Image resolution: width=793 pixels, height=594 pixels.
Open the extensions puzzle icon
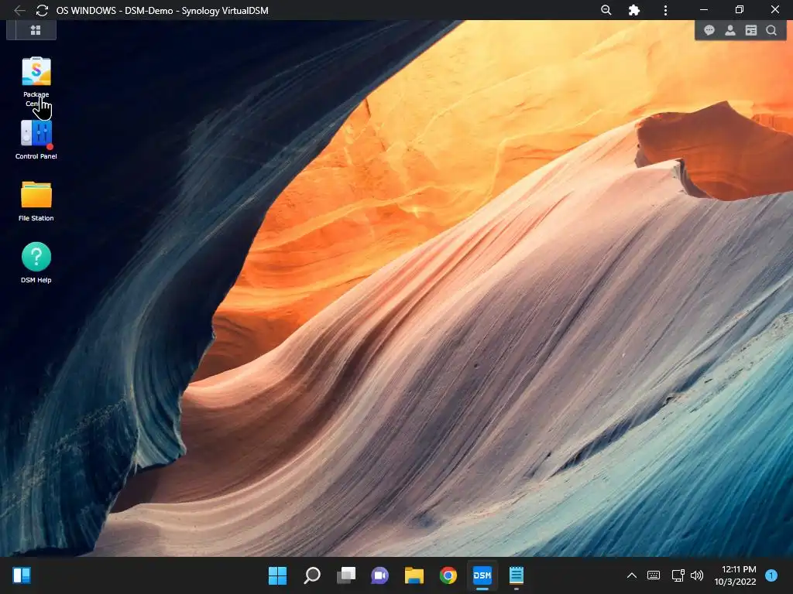[x=633, y=10]
